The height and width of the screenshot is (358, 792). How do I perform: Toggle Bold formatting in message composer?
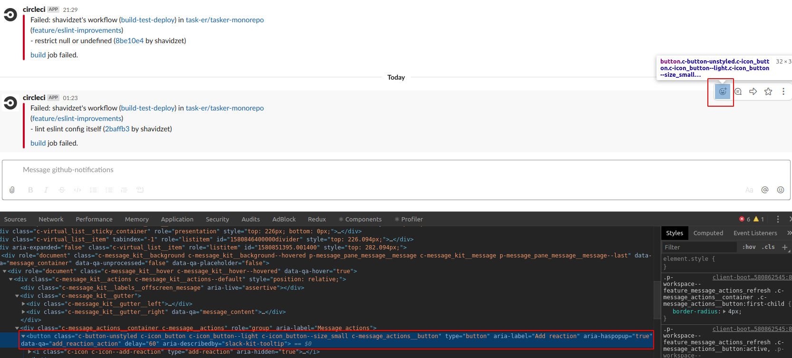click(30, 190)
